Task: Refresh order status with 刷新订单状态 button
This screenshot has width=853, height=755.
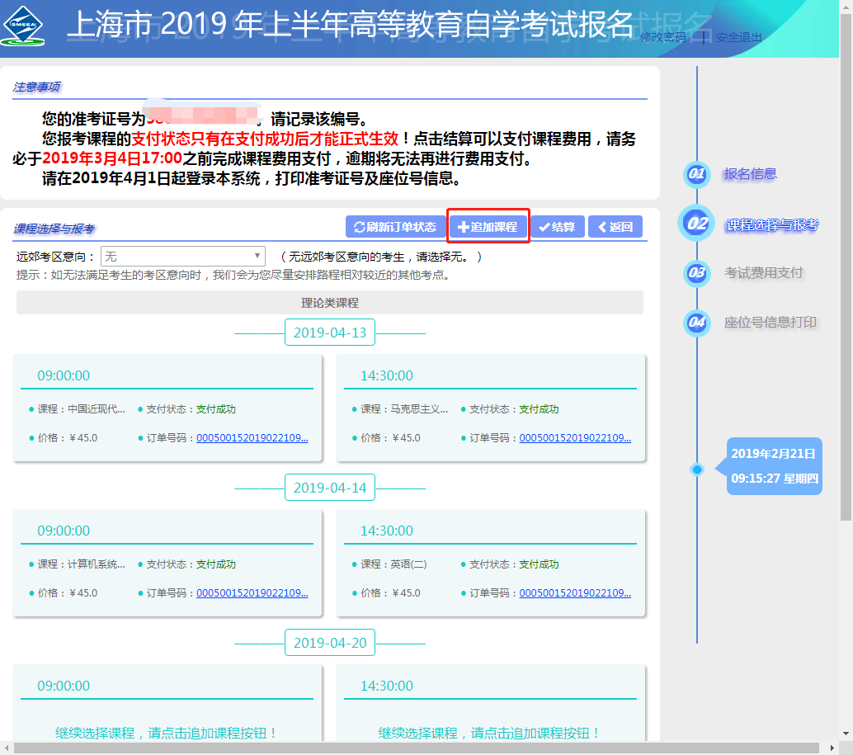Action: coord(394,227)
